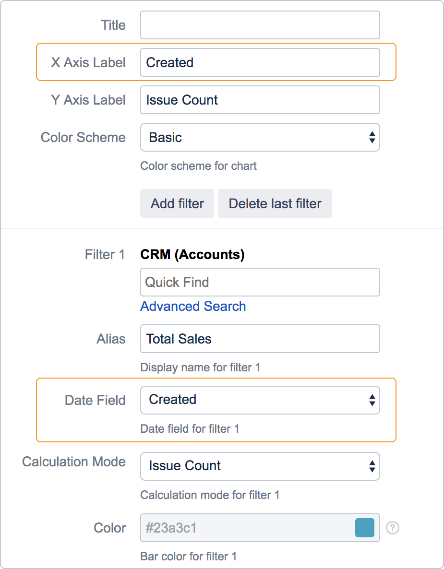Click the Add filter button
Viewport: 444px width, 569px height.
point(177,203)
